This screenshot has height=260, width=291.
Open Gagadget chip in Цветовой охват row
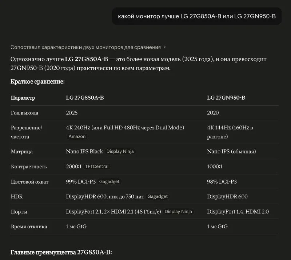109,181
